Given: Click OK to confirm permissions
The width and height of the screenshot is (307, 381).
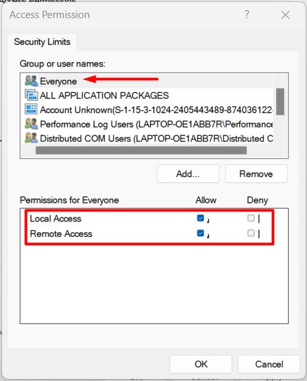Looking at the screenshot, I should coord(201,364).
